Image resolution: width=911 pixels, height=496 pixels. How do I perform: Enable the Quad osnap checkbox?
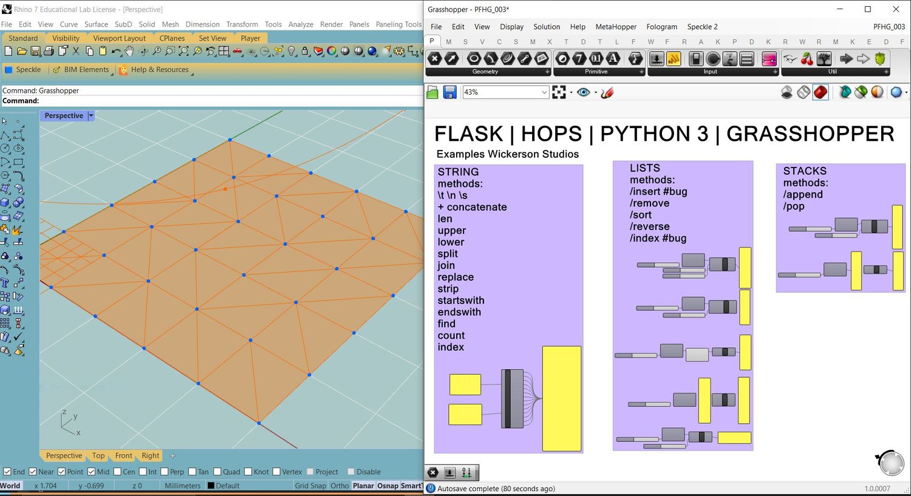[217, 472]
